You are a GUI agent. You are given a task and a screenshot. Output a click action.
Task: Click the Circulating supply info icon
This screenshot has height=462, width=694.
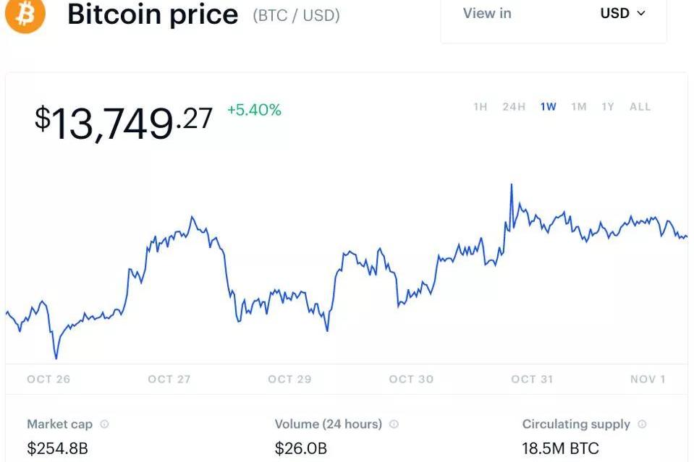642,424
